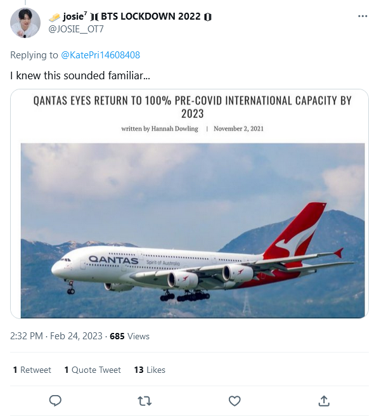Screen dimensions: 379x416
Task: Click the retweet arrows icon
Action: click(x=145, y=401)
